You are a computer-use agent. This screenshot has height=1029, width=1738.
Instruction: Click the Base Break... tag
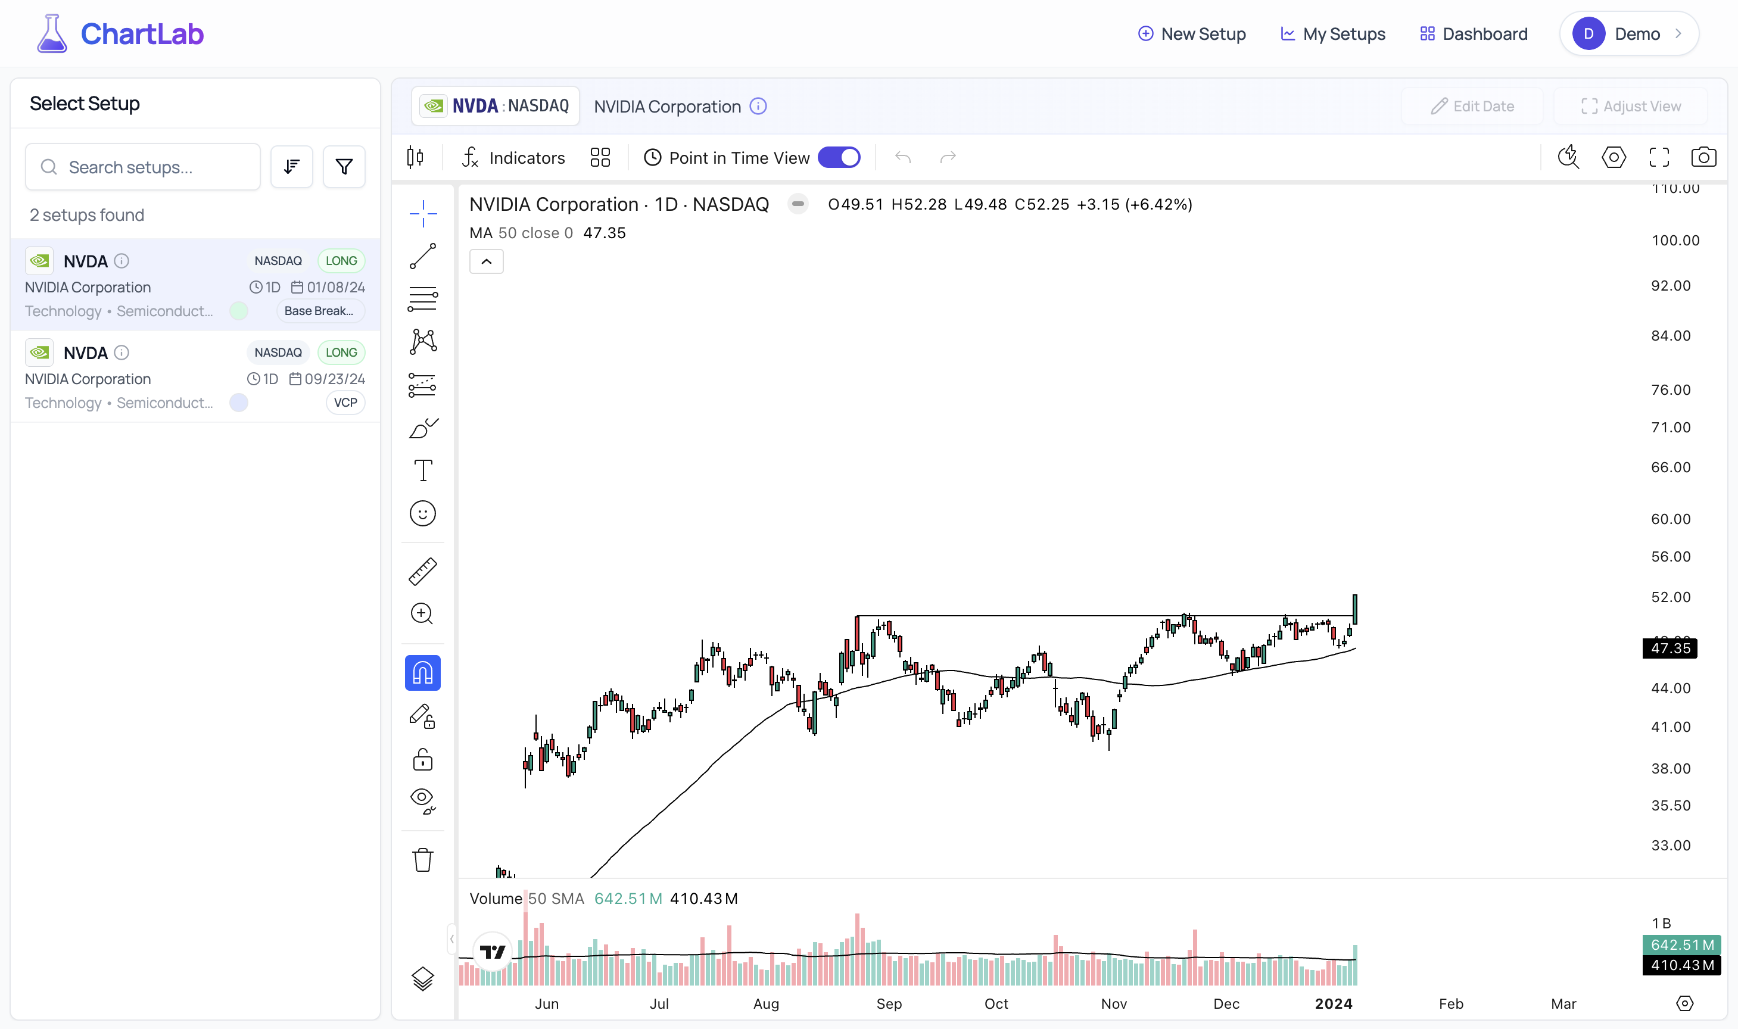(x=320, y=311)
